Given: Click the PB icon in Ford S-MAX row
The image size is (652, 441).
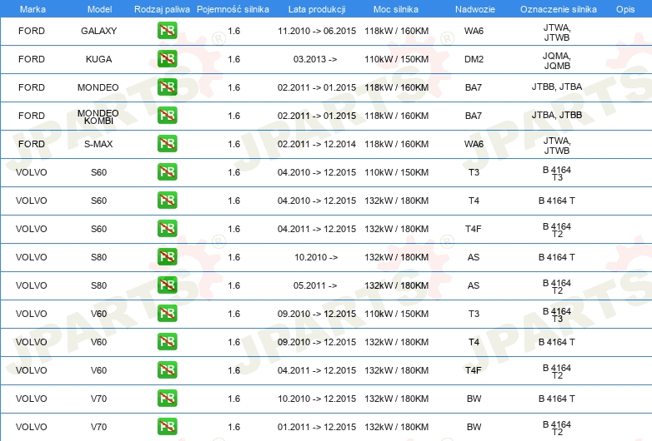Looking at the screenshot, I should (x=167, y=144).
